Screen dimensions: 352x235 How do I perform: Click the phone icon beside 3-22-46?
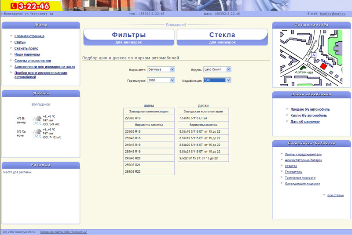[13, 6]
